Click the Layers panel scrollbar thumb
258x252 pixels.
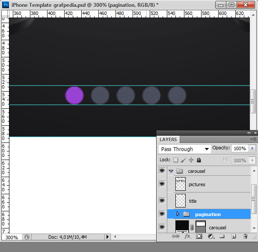pyautogui.click(x=254, y=199)
